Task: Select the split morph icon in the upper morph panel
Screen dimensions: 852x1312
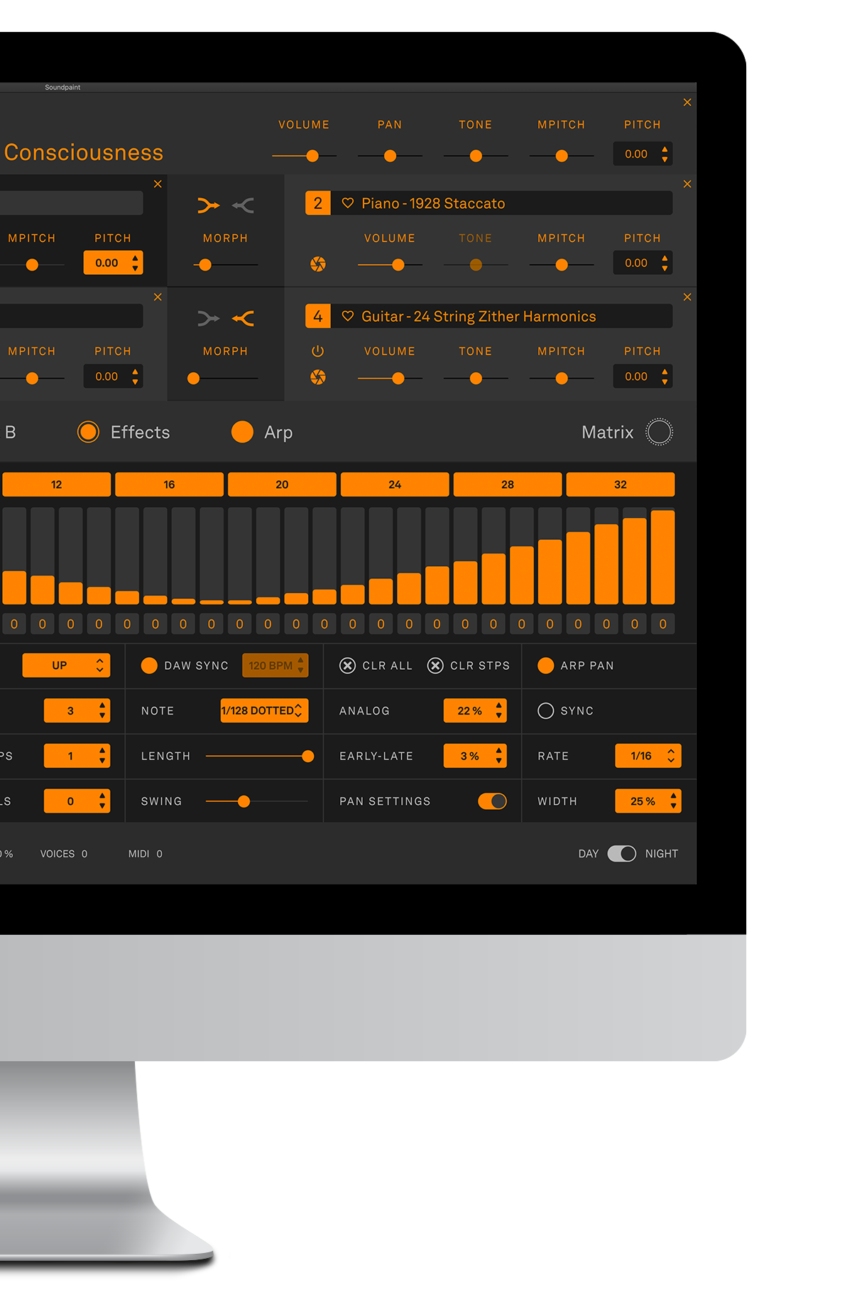Action: [x=243, y=206]
